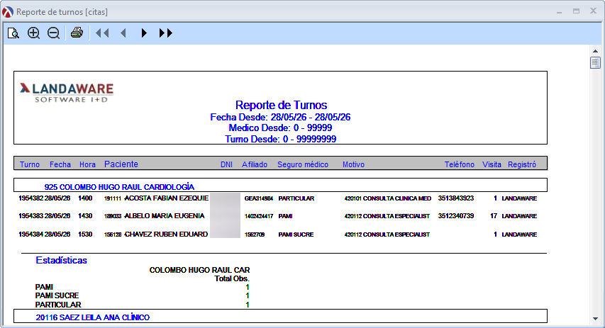
Task: Click '925 COLOMBO HUGO RAUL CARDIOLOGÍA' group heading
Action: click(x=119, y=187)
